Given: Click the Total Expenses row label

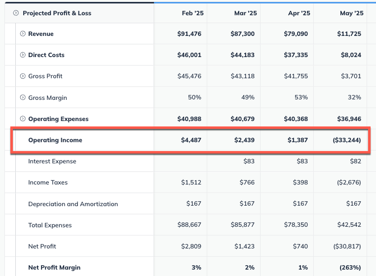Looking at the screenshot, I should (x=50, y=225).
